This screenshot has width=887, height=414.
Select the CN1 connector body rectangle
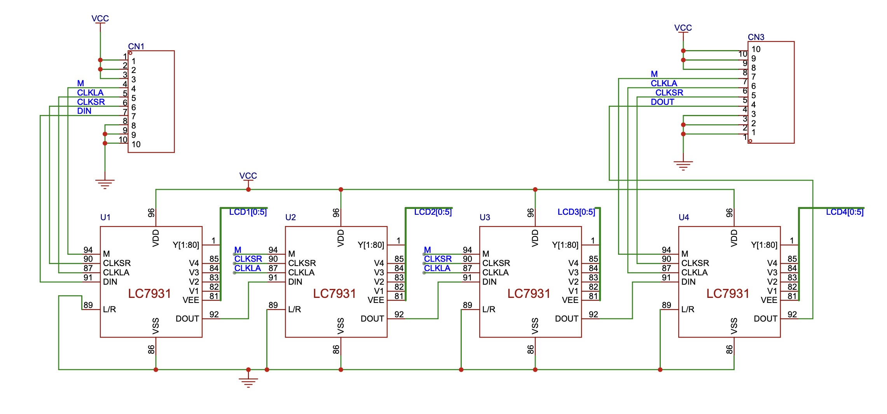[151, 102]
